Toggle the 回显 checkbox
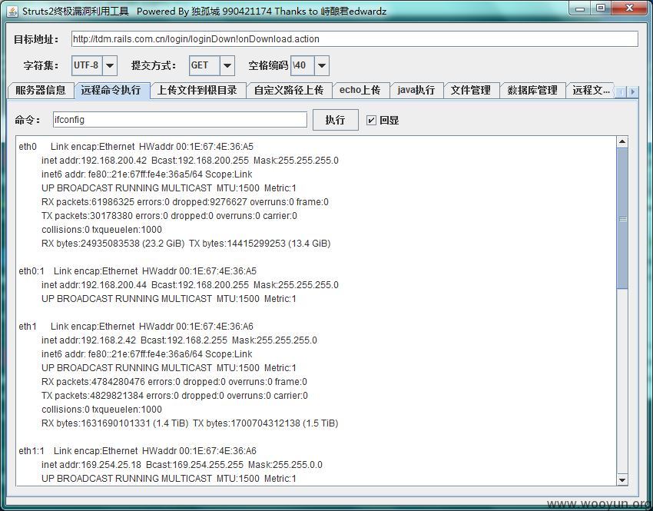Image resolution: width=653 pixels, height=511 pixels. [x=371, y=121]
